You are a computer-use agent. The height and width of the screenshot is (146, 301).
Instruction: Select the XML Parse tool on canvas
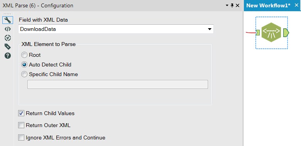click(271, 32)
